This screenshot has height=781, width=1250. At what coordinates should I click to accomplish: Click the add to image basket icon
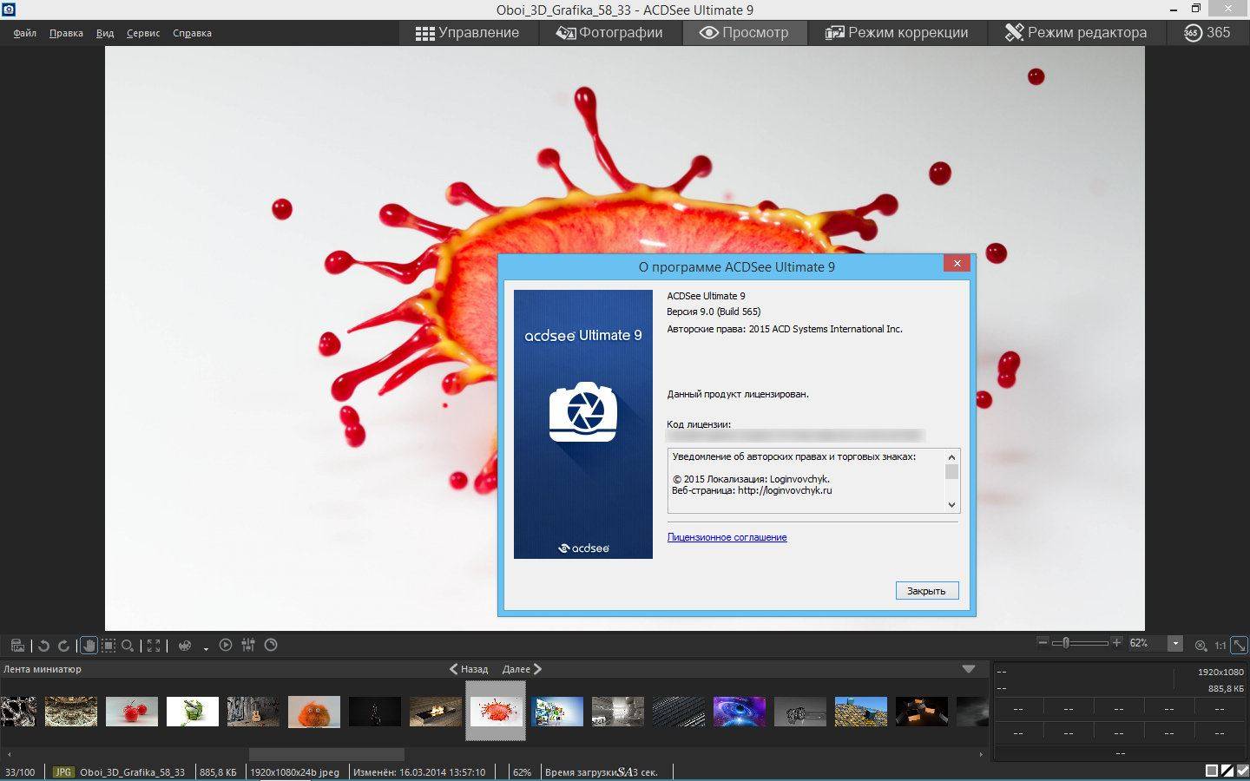click(x=17, y=645)
